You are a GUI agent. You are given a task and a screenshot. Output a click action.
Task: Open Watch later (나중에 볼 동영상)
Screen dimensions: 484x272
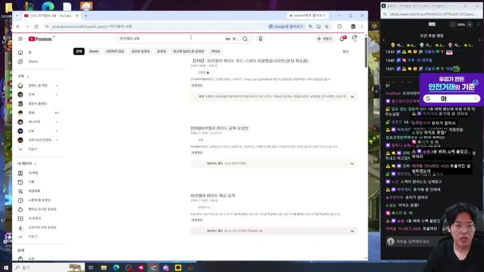pyautogui.click(x=39, y=200)
